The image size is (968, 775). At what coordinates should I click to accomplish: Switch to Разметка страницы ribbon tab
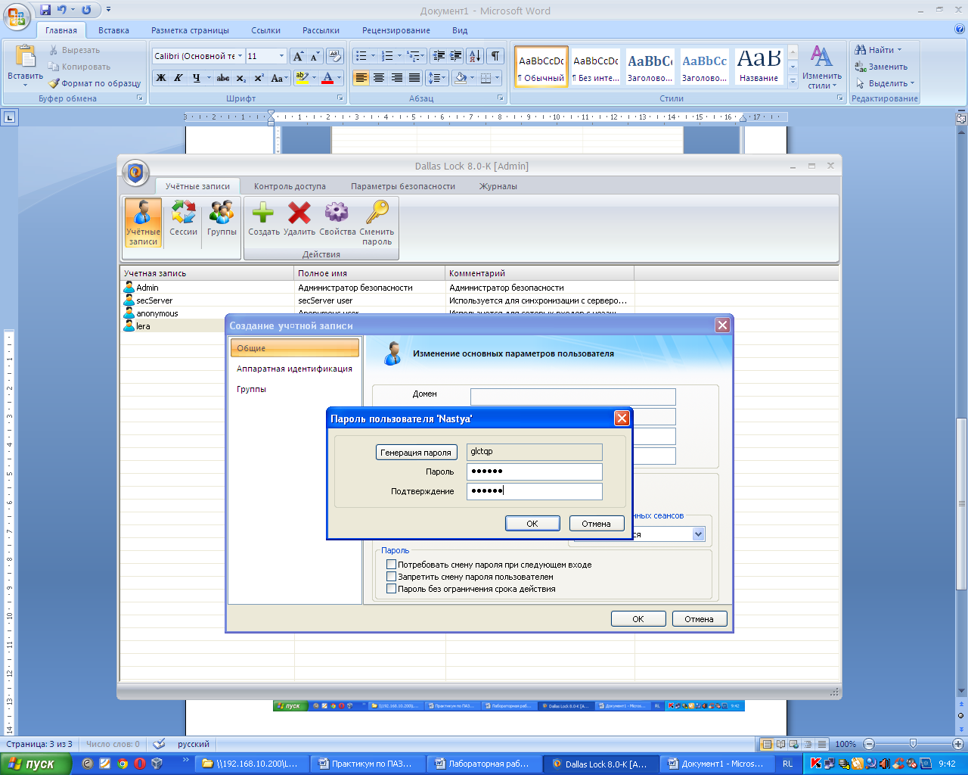pos(190,30)
